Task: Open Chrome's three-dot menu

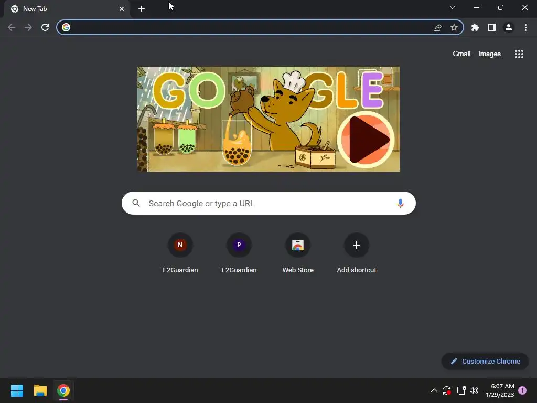Action: 525,27
